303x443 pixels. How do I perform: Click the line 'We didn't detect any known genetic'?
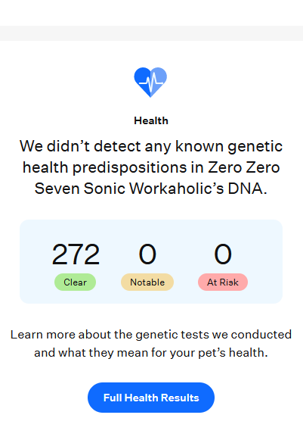151,147
